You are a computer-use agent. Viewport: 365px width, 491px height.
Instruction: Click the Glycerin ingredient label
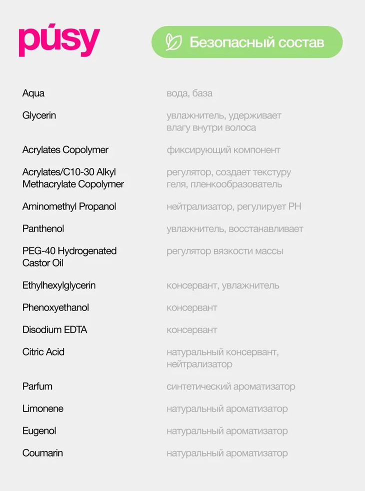tap(39, 115)
